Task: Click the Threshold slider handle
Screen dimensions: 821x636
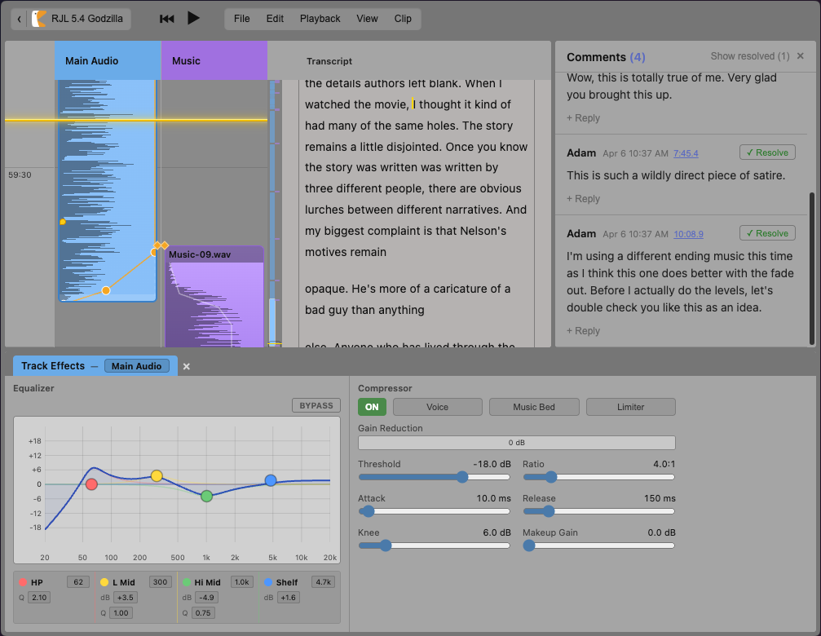Action: coord(461,477)
